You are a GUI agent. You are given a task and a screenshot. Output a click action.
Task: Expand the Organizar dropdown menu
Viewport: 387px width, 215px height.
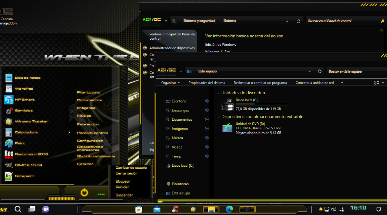click(x=171, y=83)
